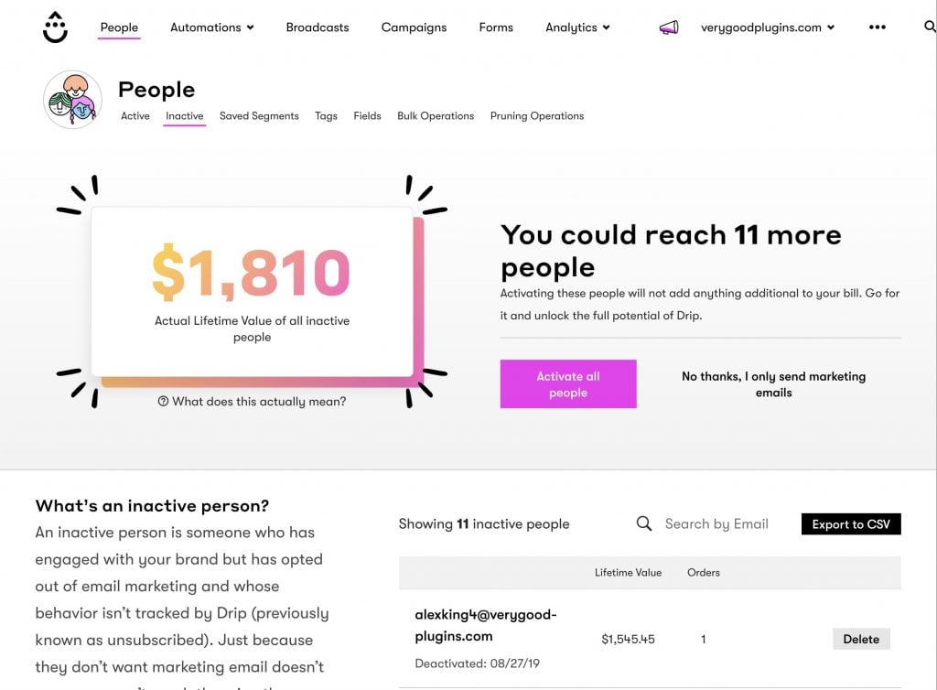Viewport: 937px width, 690px height.
Task: Expand the Automations dropdown menu
Action: coord(212,27)
